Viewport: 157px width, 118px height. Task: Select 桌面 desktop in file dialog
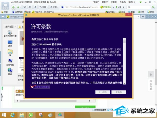pyautogui.click(x=10, y=44)
